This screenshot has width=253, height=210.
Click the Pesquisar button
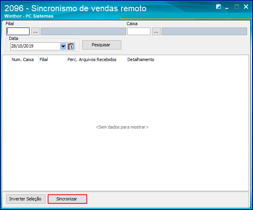coord(102,45)
